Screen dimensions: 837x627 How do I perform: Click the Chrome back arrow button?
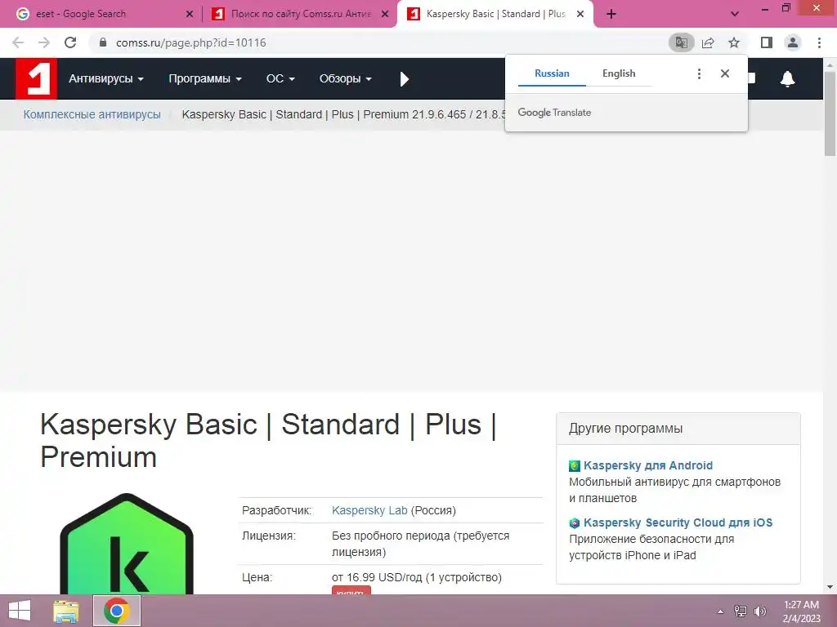tap(18, 42)
